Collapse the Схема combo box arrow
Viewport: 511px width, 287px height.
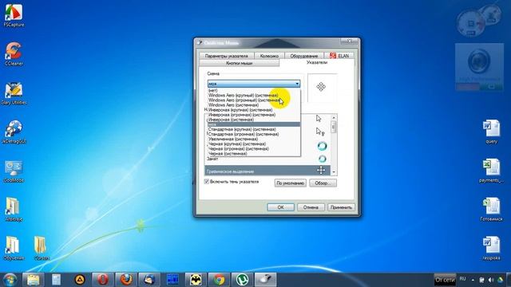coord(297,84)
